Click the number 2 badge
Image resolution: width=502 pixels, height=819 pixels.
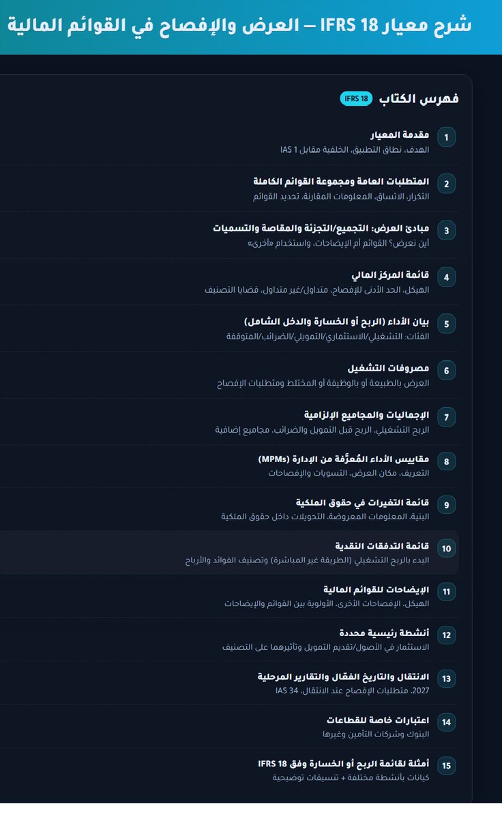point(447,184)
